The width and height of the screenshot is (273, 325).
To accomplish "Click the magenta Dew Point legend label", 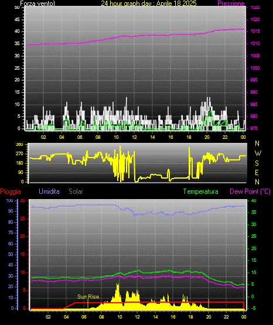I will coord(250,191).
